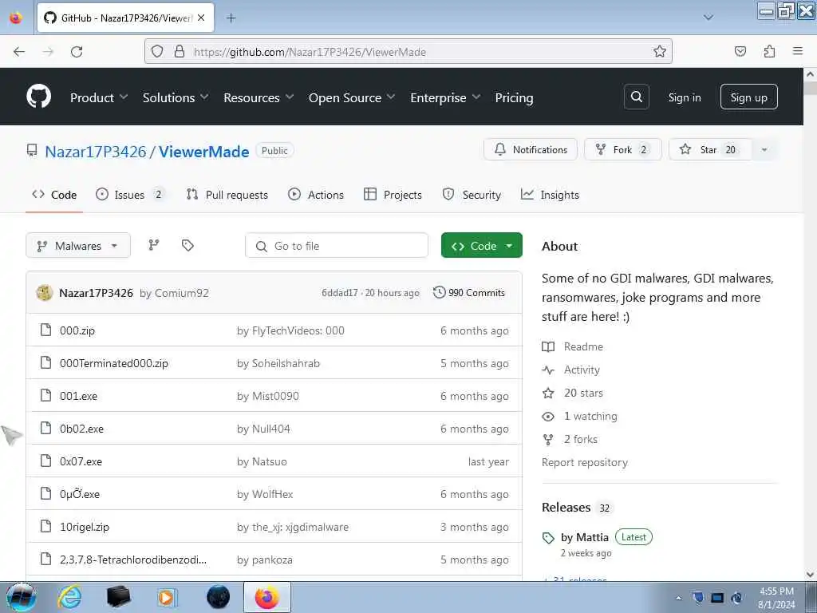This screenshot has height=613, width=817.
Task: Go to the GitHub home logo
Action: coord(38,97)
